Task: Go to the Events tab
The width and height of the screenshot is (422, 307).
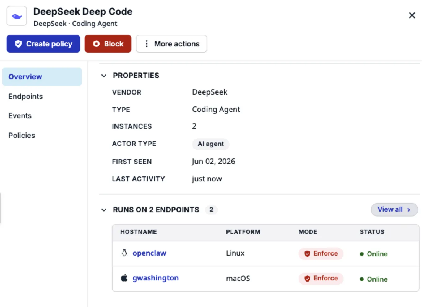Action: coord(20,116)
